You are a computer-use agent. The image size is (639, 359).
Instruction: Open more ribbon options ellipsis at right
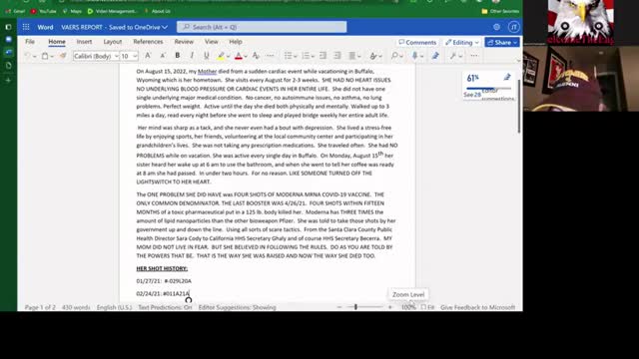[474, 56]
